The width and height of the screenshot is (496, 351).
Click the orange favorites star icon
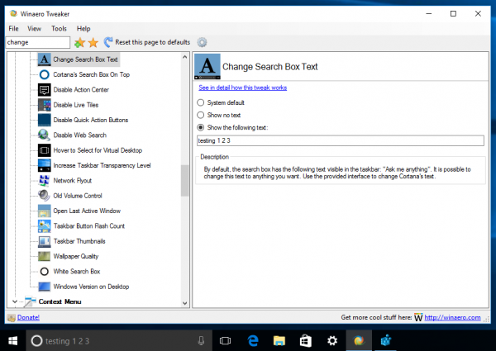pyautogui.click(x=93, y=42)
